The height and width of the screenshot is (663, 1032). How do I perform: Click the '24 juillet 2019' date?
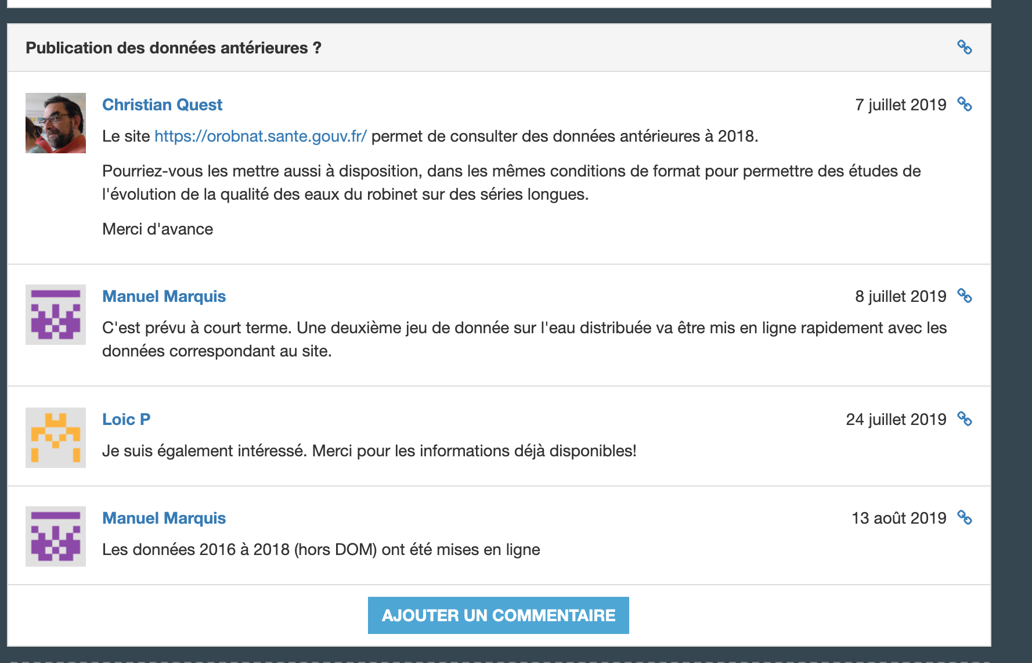(x=896, y=419)
